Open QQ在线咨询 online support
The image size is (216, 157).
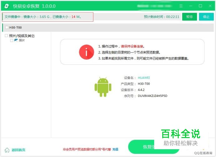tap(203, 153)
